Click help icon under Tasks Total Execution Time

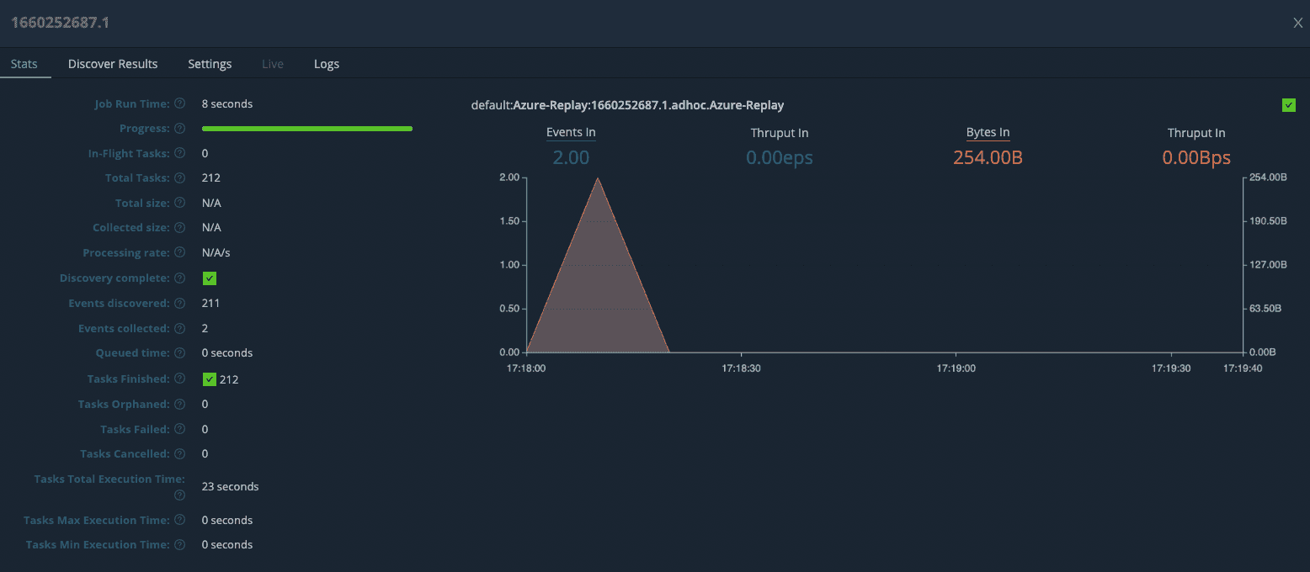(179, 495)
